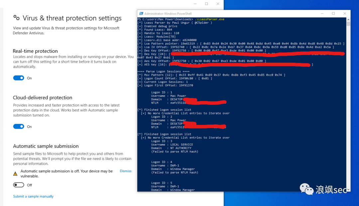
Task: Click 'Lsass: Modules[78]' output line
Action: pyautogui.click(x=157, y=37)
